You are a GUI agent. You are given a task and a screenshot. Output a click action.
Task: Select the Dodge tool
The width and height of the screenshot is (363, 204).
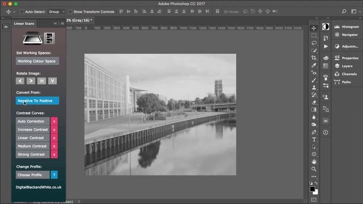[314, 125]
